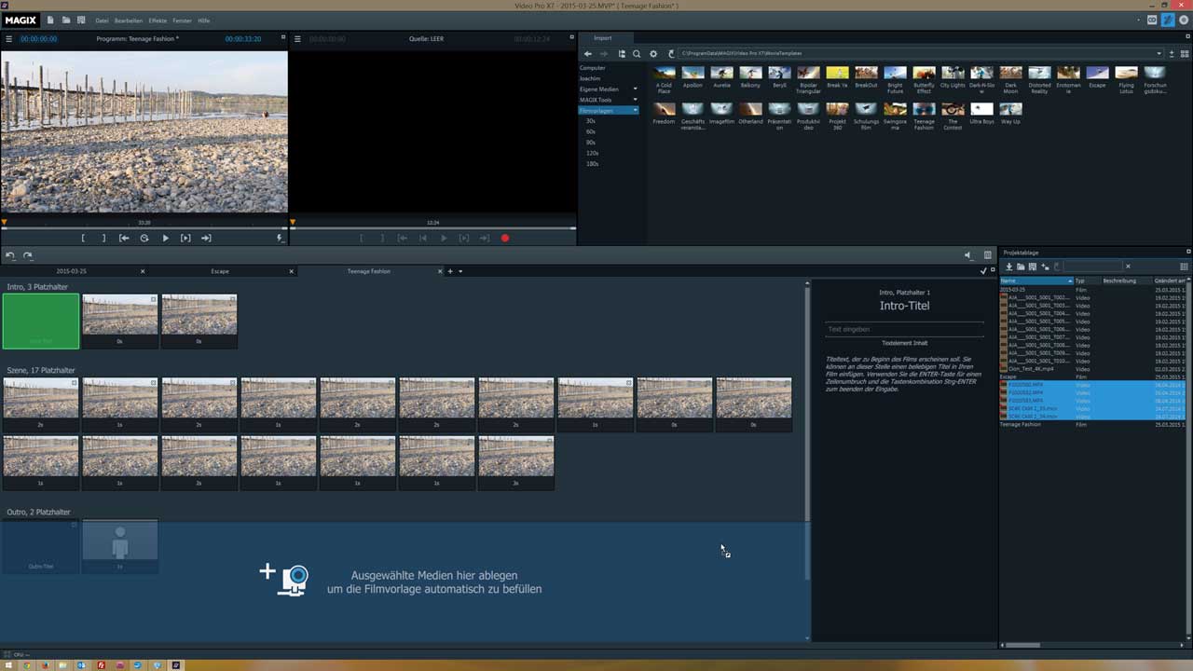This screenshot has height=671, width=1193.
Task: Play the program monitor preview
Action: tap(165, 239)
